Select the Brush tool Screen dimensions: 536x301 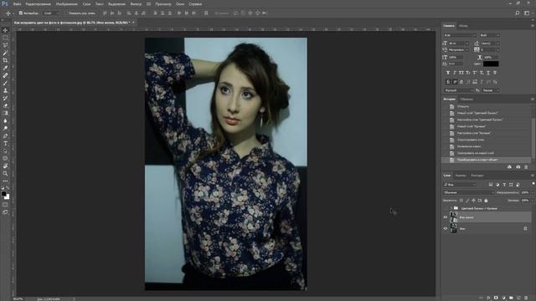[x=5, y=83]
